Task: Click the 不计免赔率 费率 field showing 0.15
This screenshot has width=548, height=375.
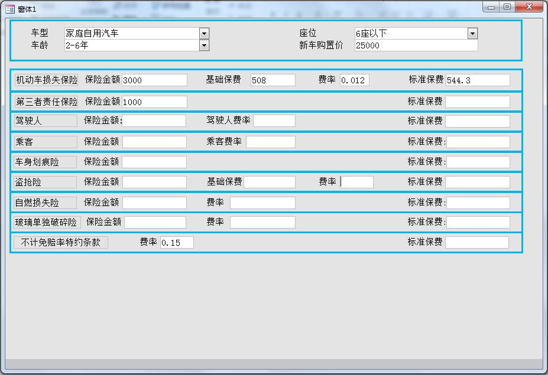Action: [x=177, y=243]
